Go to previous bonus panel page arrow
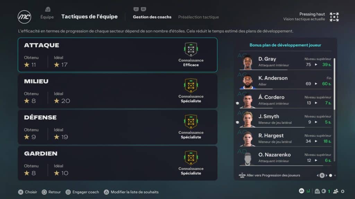The width and height of the screenshot is (355, 199). (x=318, y=176)
